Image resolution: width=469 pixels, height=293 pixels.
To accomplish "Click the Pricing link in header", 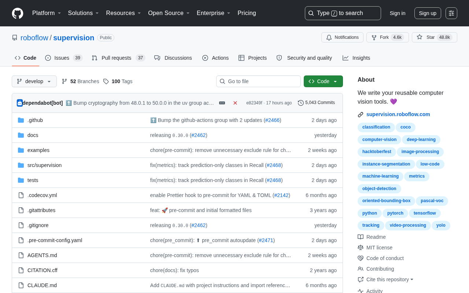I will pos(247,13).
